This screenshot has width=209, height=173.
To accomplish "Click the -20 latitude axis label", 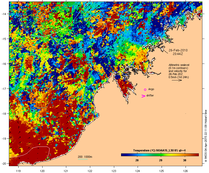I will point(4,163).
